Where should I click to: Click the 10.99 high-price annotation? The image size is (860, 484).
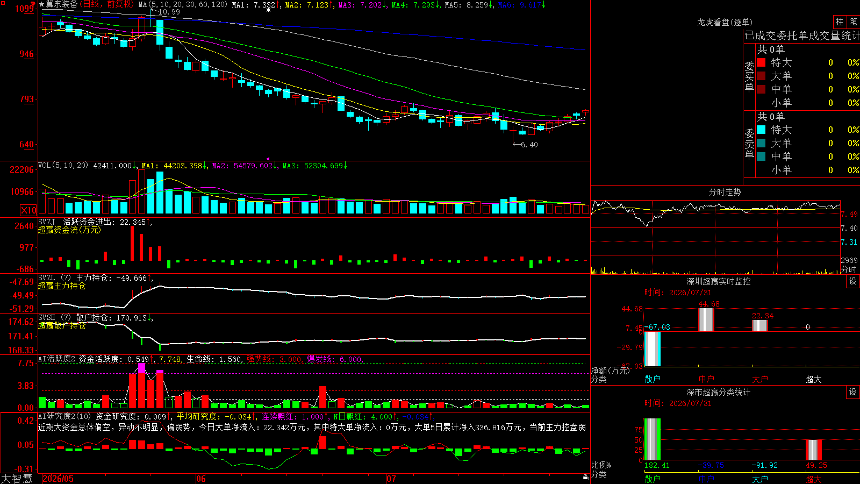[x=169, y=12]
